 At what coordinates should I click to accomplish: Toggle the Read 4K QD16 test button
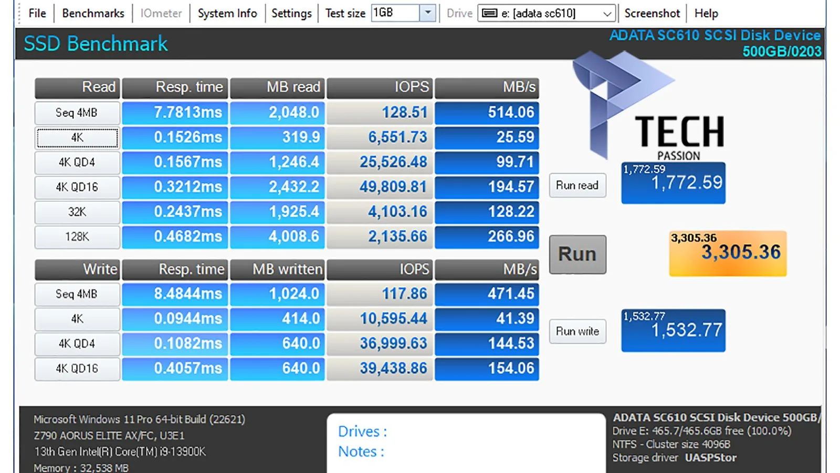point(77,187)
